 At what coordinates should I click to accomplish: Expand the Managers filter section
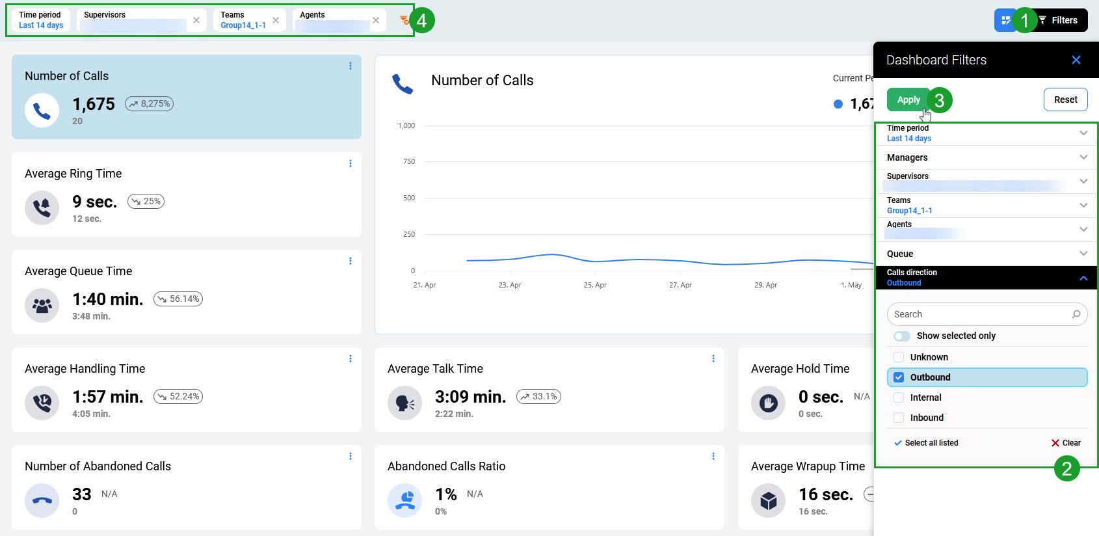(x=985, y=157)
